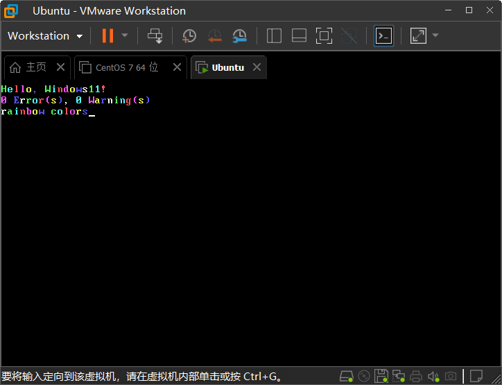Image resolution: width=502 pixels, height=385 pixels.
Task: Click the hard disk status icon
Action: (347, 376)
